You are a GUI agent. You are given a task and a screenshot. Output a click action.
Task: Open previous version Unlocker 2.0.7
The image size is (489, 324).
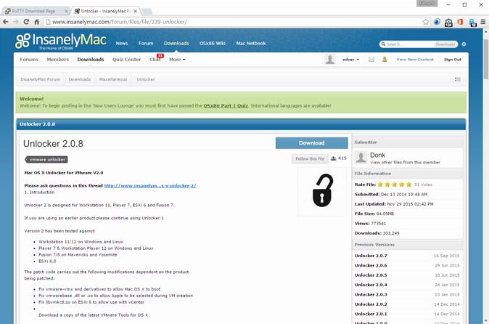[x=371, y=256]
